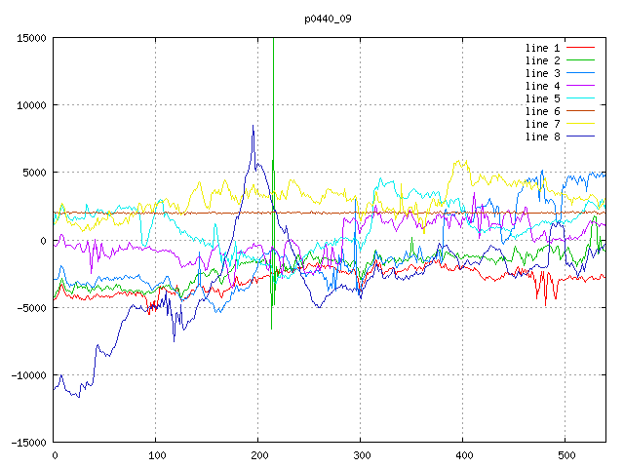Select the "line 8" legend label

tap(543, 136)
